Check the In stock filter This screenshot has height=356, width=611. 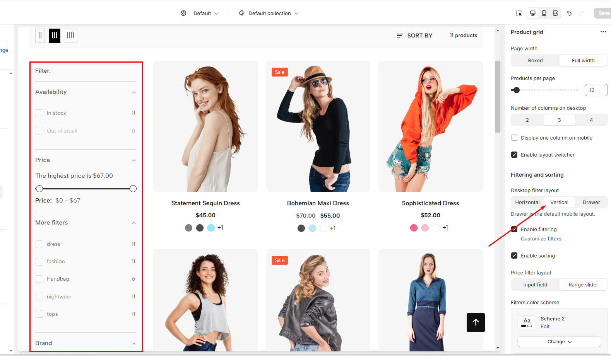[x=39, y=113]
